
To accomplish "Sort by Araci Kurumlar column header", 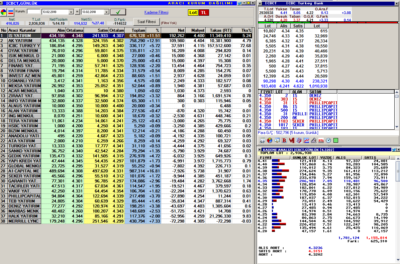I will pos(24,30).
